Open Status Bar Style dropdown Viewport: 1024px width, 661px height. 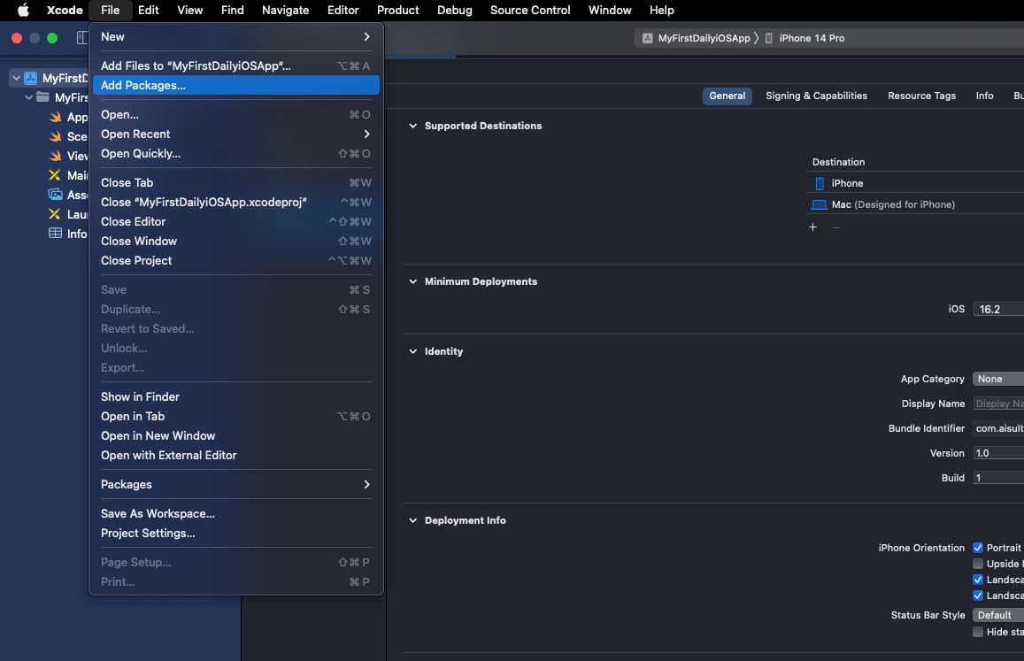(x=997, y=615)
